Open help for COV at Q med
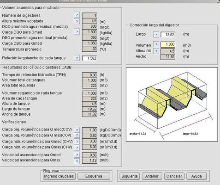 click(x=77, y=130)
